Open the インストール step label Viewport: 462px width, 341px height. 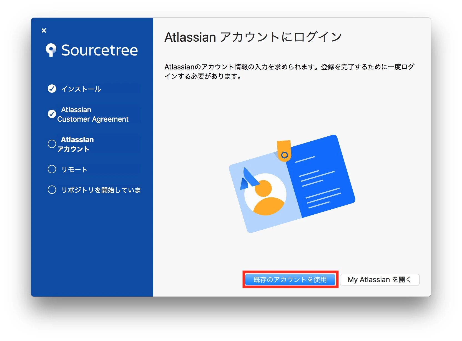[81, 89]
